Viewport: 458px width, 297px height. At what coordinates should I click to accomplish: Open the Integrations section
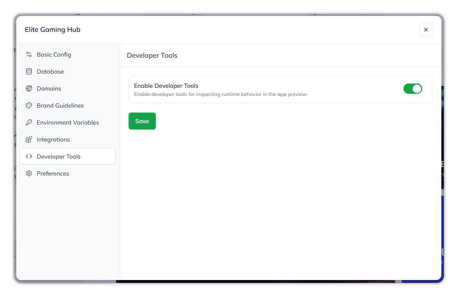(x=67, y=139)
